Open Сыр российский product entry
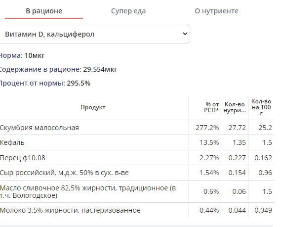 pyautogui.click(x=64, y=173)
